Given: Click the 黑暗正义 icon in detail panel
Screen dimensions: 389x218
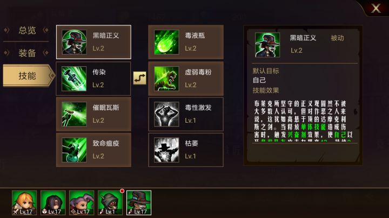Looking at the screenshot, I should point(267,45).
